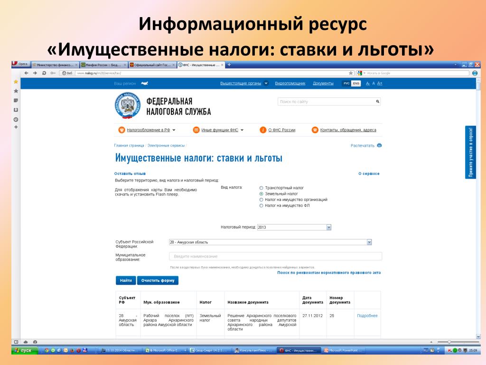Viewport: 486px width, 365px height.
Task: Click the printer icon next to Распечатать
Action: tap(379, 145)
